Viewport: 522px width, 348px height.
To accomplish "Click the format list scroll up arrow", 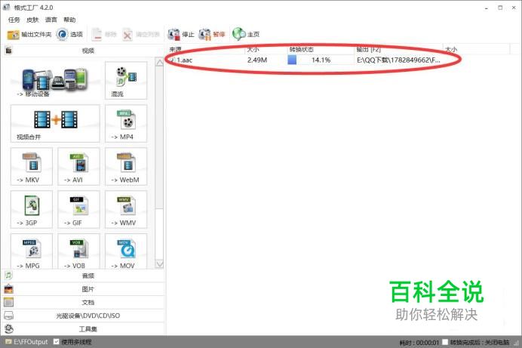I will pyautogui.click(x=159, y=63).
